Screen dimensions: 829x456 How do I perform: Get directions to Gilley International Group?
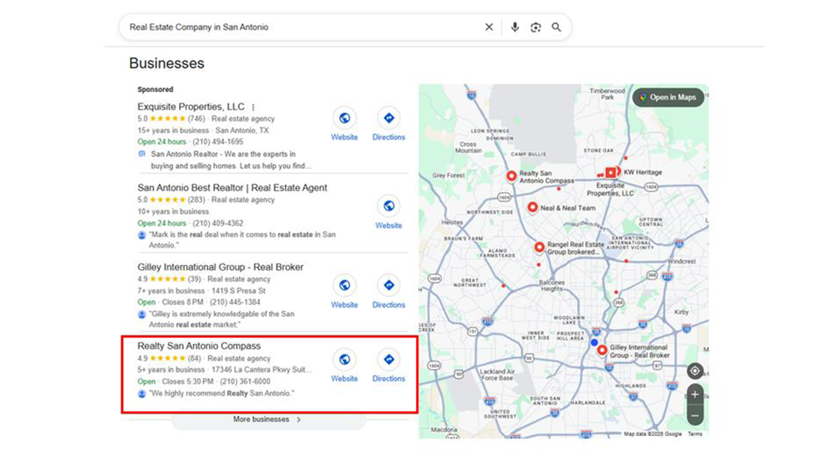(x=389, y=285)
